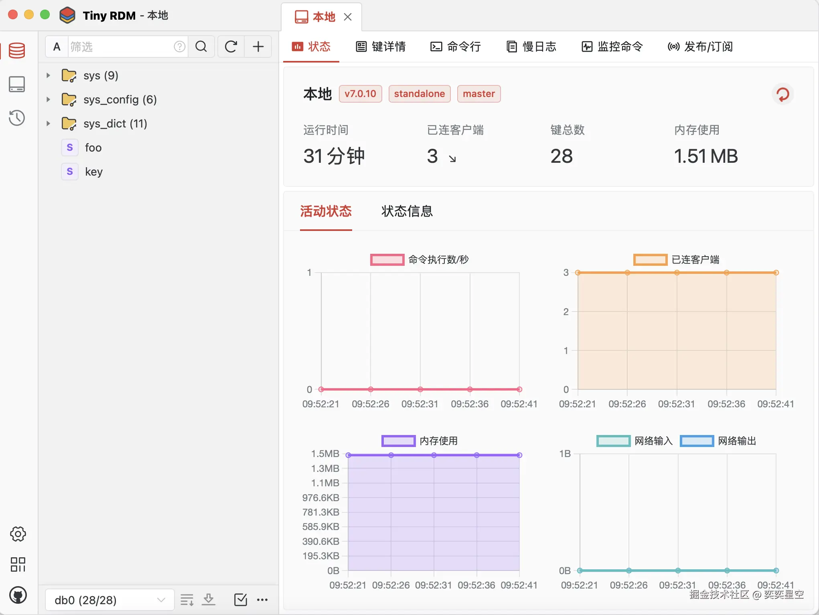Reload the key list with refresh icon

231,47
